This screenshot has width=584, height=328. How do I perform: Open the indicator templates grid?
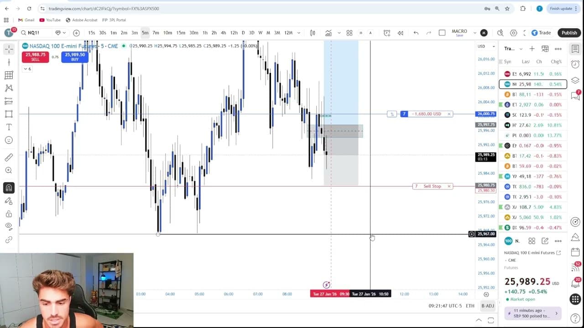349,33
